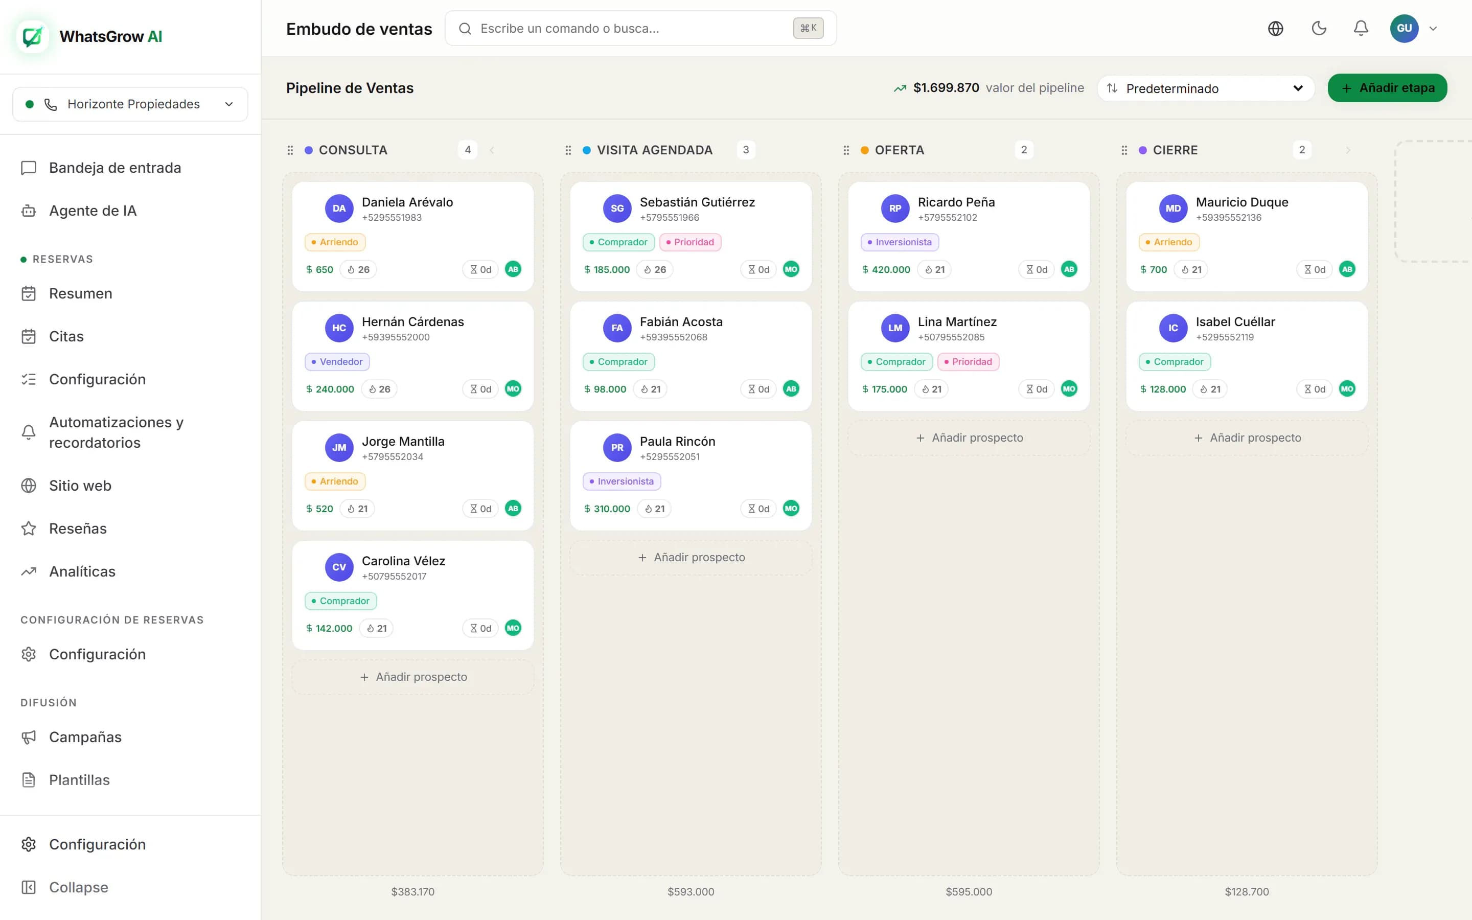The height and width of the screenshot is (920, 1472).
Task: Click score 26 chip on Daniela Arévalo
Action: 358,269
